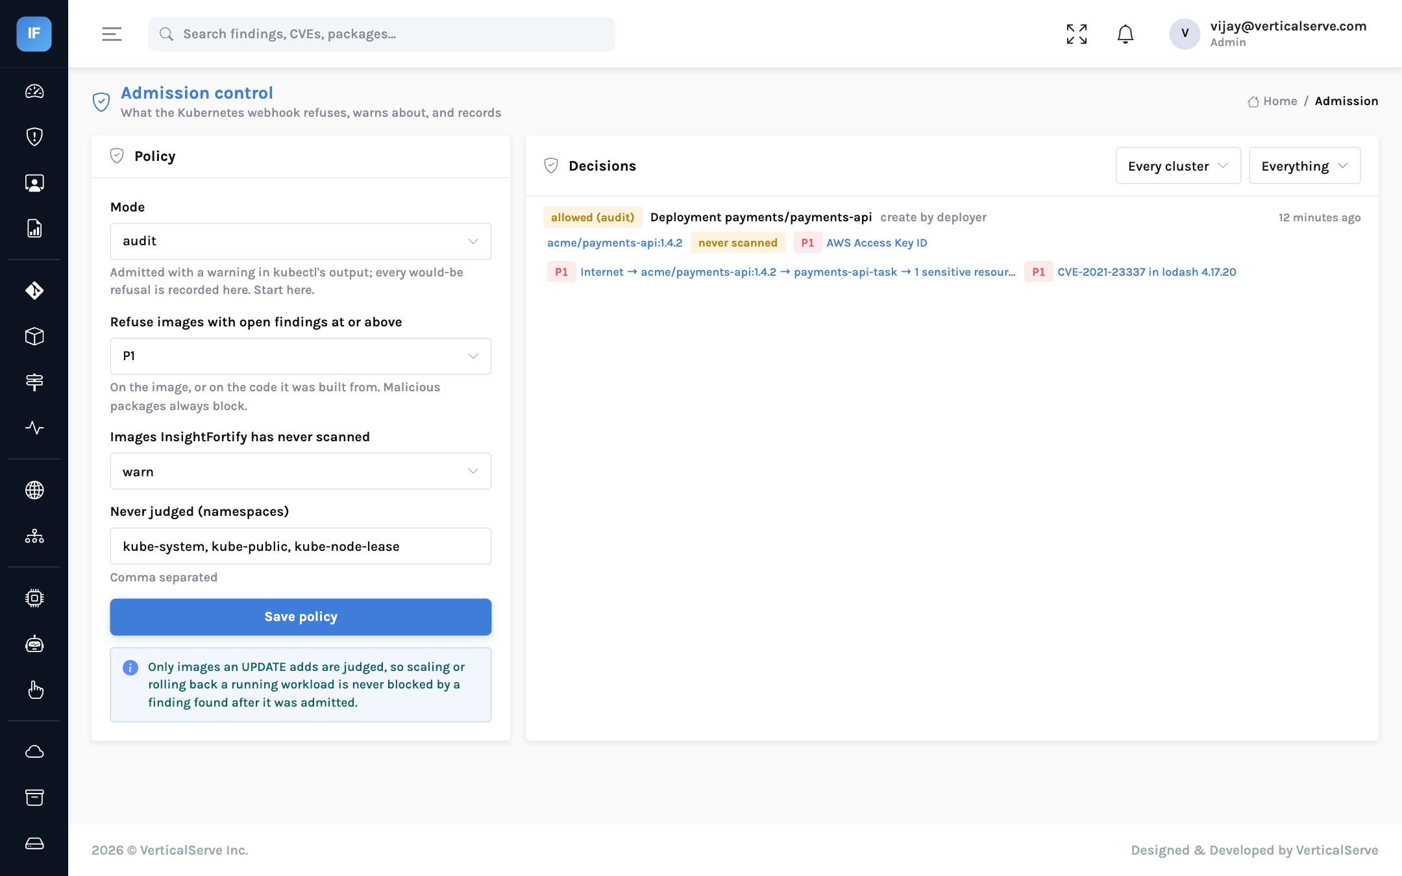Click the Never judged namespaces field
The image size is (1402, 876).
coord(301,546)
